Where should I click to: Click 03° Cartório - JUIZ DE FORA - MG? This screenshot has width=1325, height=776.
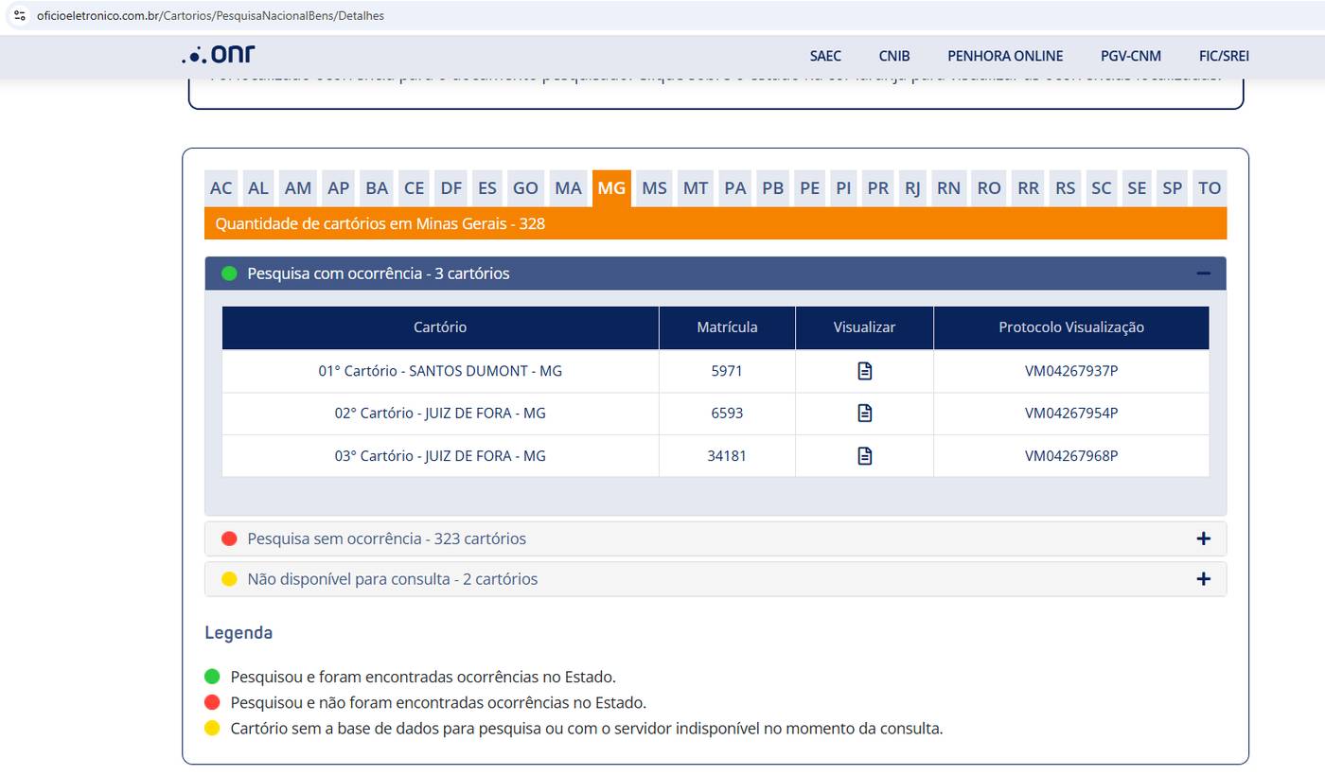click(440, 455)
